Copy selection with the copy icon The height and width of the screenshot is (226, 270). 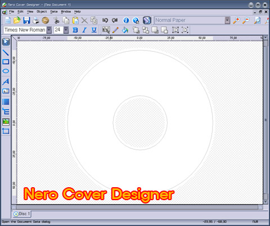coord(66,20)
